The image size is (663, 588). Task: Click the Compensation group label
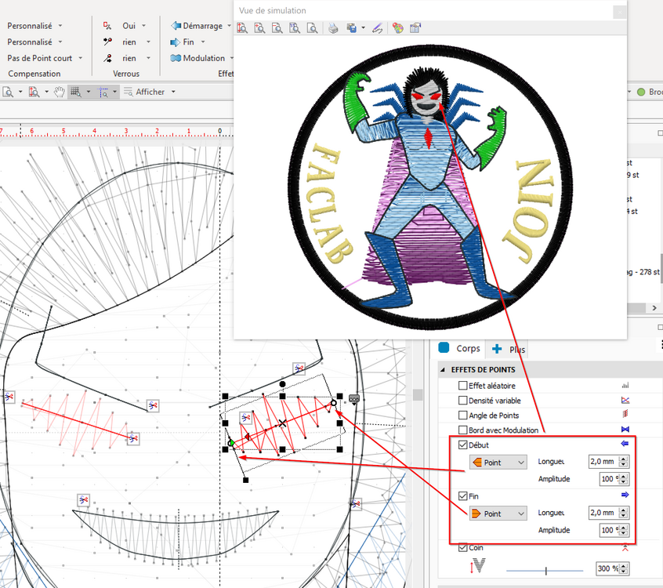click(34, 74)
